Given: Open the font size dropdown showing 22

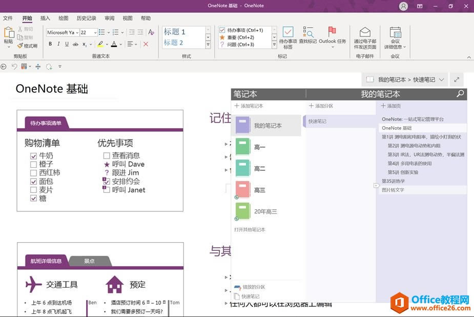Looking at the screenshot, I should tap(95, 32).
